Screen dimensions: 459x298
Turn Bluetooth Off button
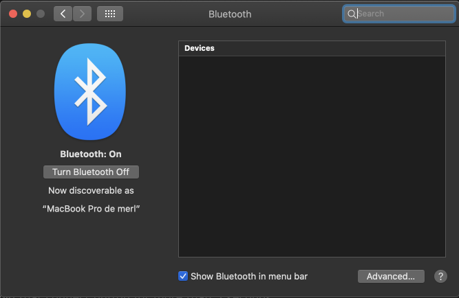point(91,172)
